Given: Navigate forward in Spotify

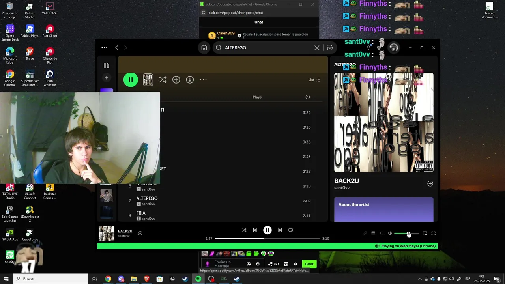Looking at the screenshot, I should tap(126, 48).
